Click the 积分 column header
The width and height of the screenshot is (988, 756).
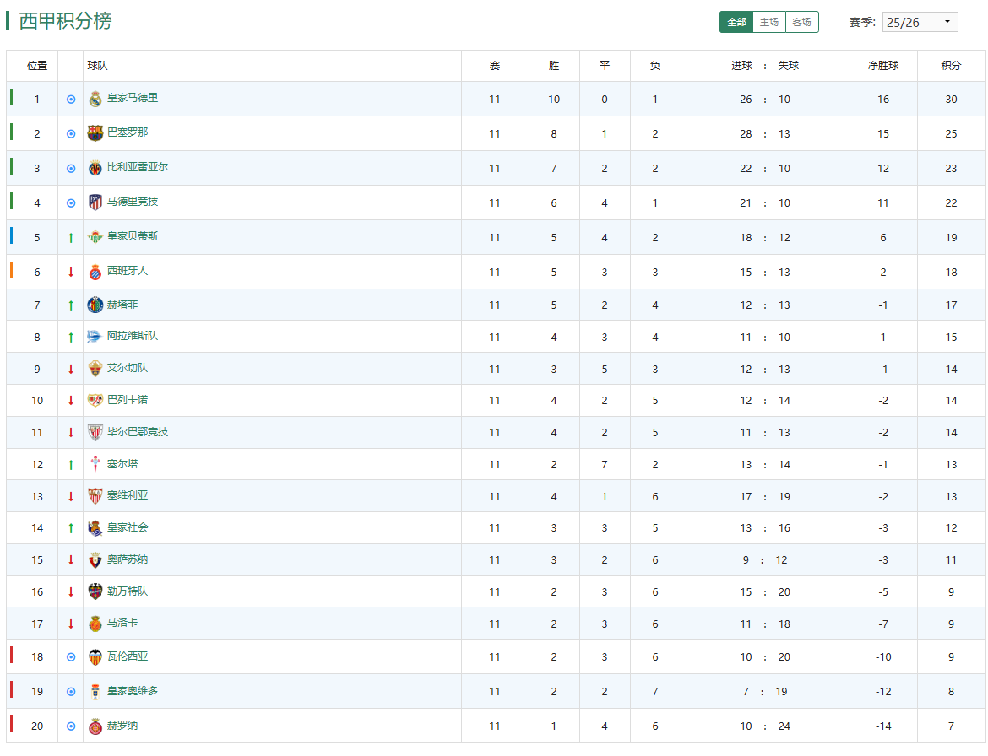(951, 66)
